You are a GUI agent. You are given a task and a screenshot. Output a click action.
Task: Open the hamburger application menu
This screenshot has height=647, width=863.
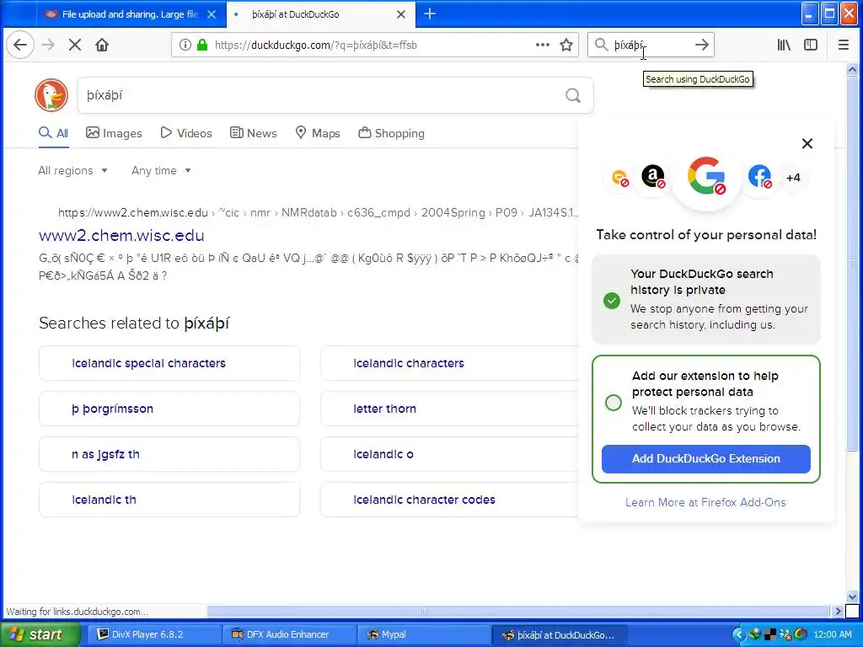pyautogui.click(x=843, y=45)
